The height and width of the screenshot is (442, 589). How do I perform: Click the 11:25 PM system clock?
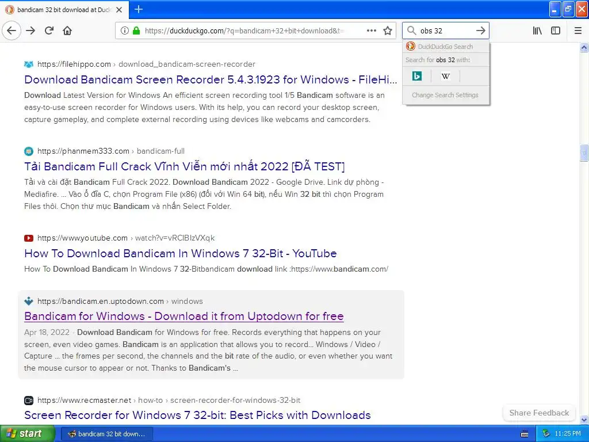(x=568, y=434)
